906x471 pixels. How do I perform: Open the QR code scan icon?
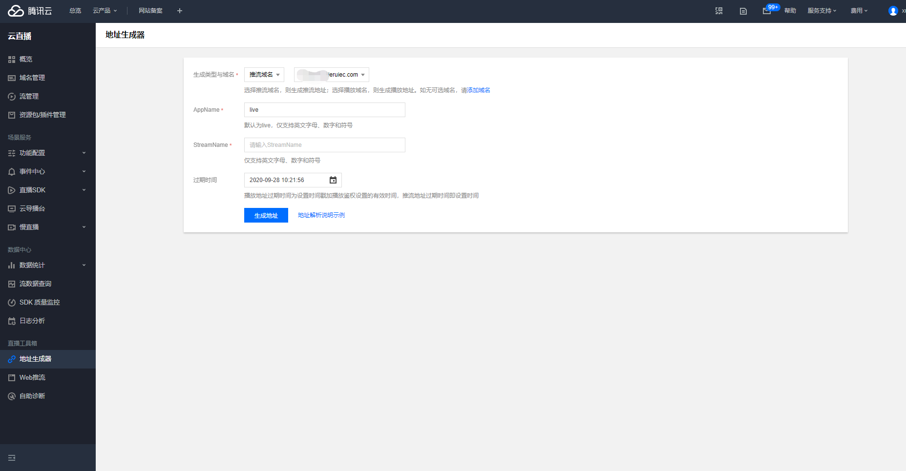point(719,11)
